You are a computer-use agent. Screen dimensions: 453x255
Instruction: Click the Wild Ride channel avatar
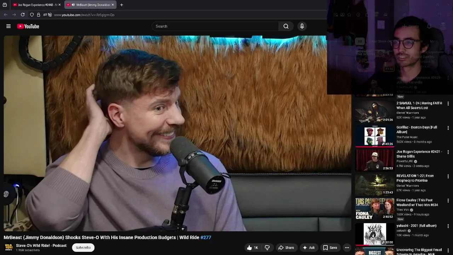(8, 248)
